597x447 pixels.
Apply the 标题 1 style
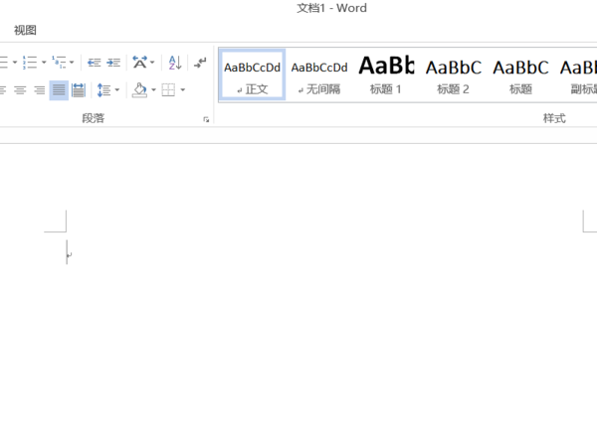[x=386, y=74]
